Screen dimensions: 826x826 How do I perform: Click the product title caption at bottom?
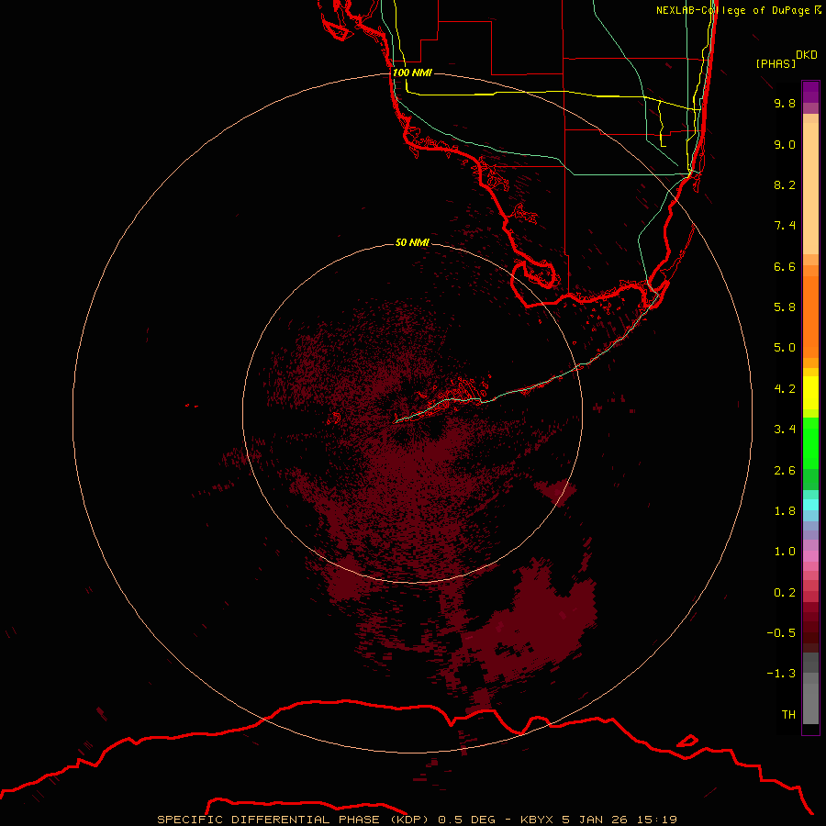click(418, 820)
